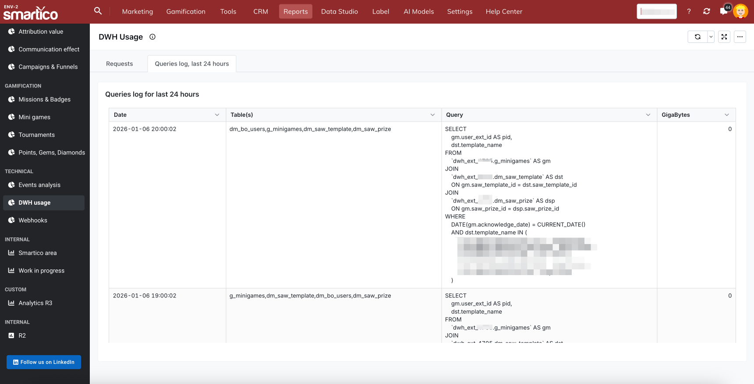Open Events analysis sidebar item
The height and width of the screenshot is (384, 754).
click(x=39, y=185)
